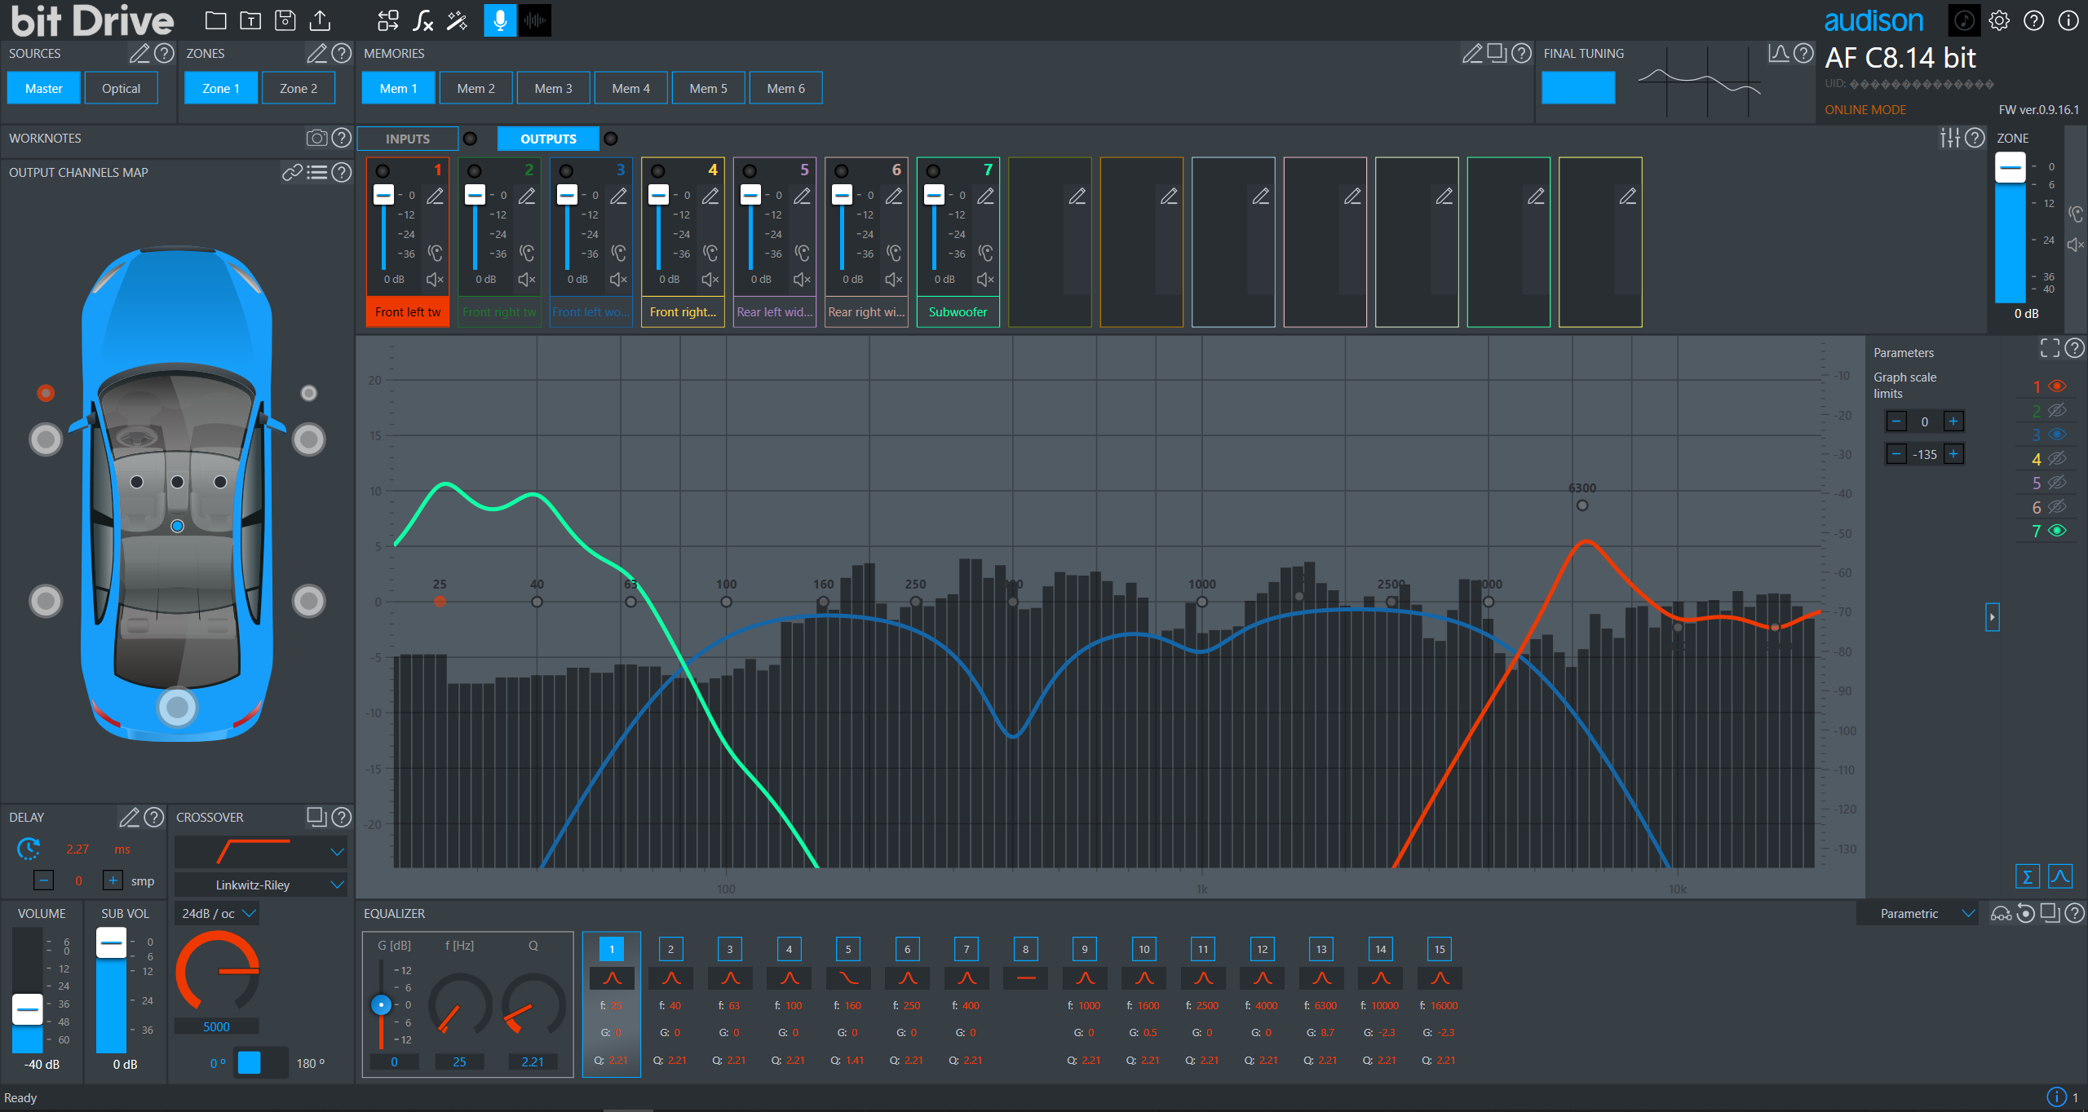The image size is (2088, 1112).
Task: Select the Optical source
Action: (121, 88)
